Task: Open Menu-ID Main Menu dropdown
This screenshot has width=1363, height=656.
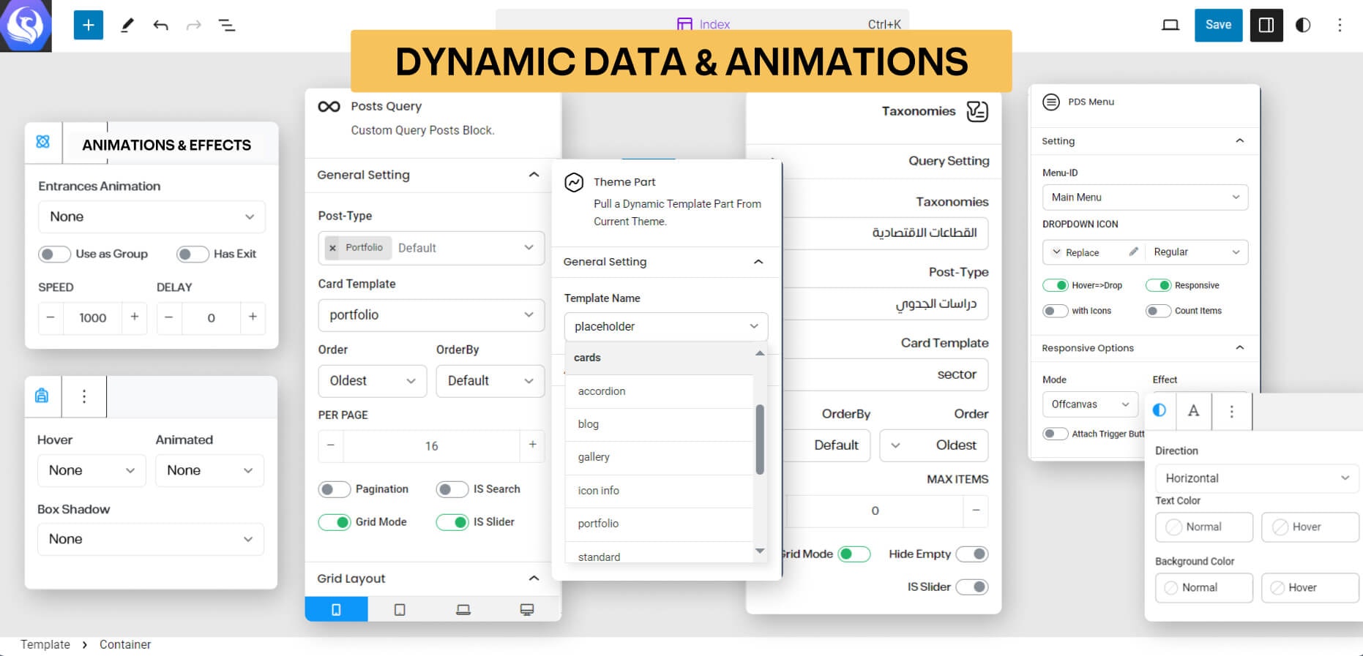Action: [1145, 197]
